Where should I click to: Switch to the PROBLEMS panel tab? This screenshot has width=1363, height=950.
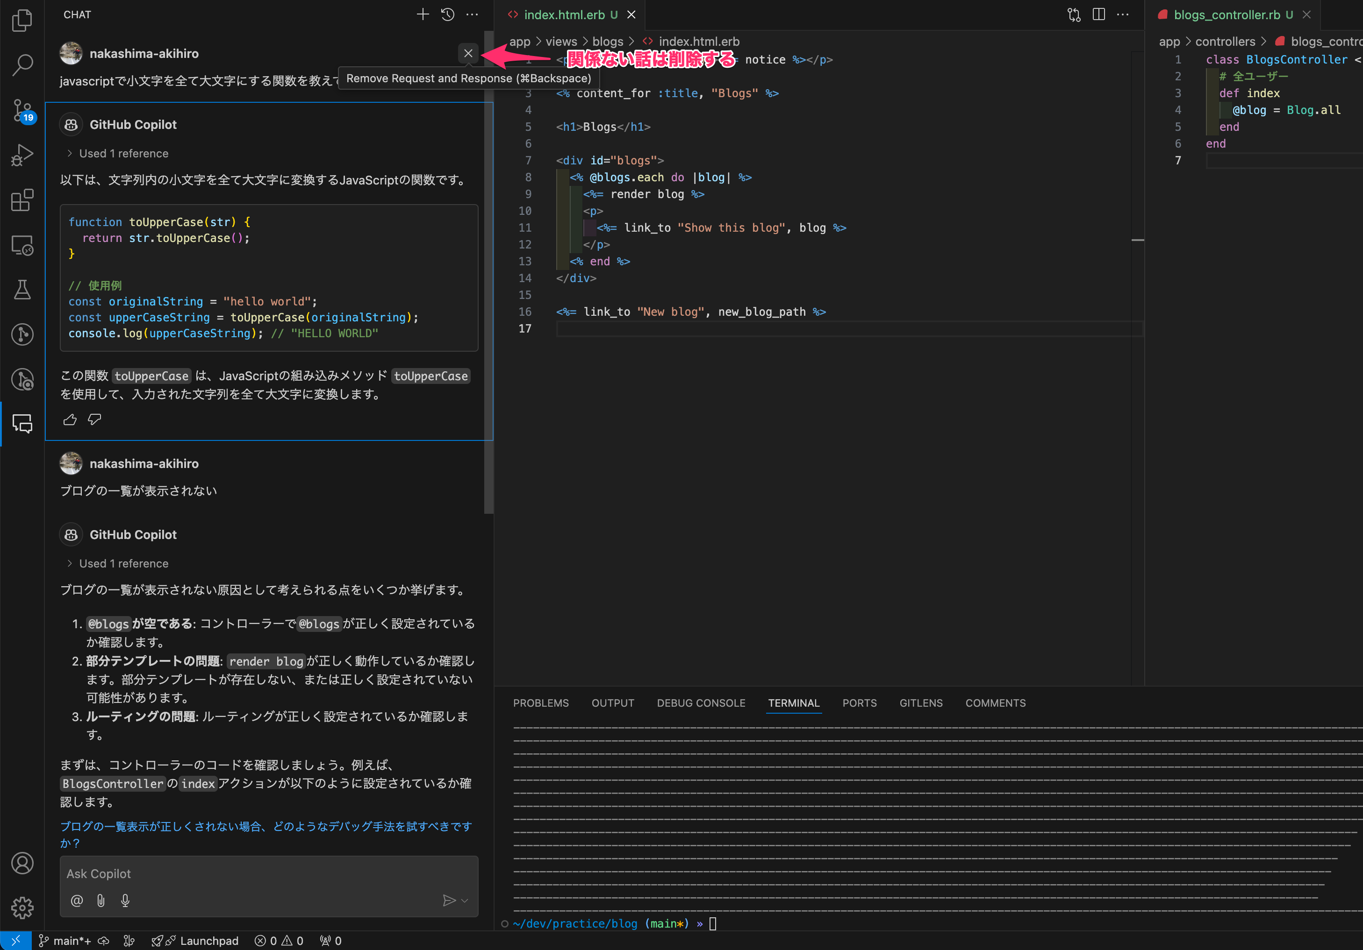[x=540, y=703]
